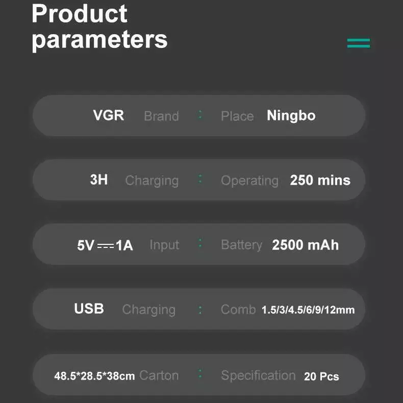Click the Carton label
Screen dimensions: 403x403
159,375
